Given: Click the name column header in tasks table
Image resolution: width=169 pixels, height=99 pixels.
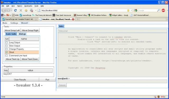Looking at the screenshot, I should pyautogui.click(x=24, y=39).
